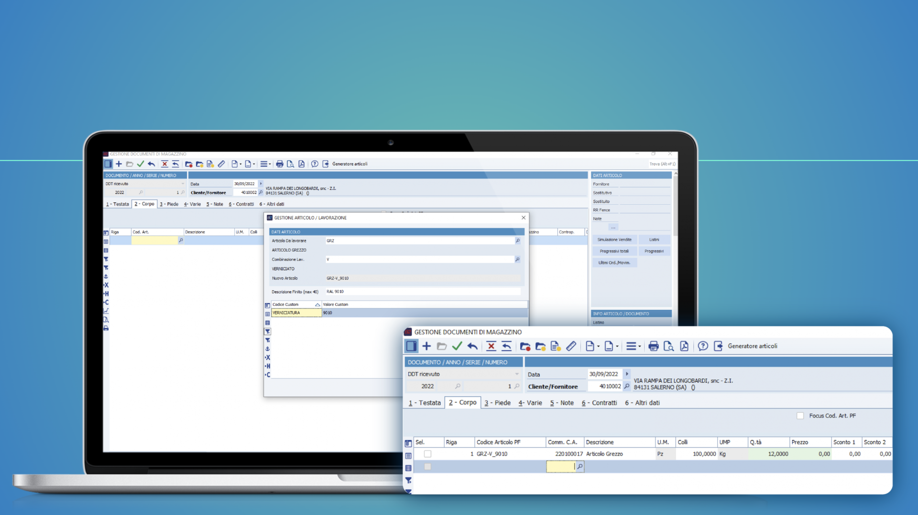Screen dimensions: 918x515
Task: Click the red X delete icon in enlarged inset
Action: [491, 346]
